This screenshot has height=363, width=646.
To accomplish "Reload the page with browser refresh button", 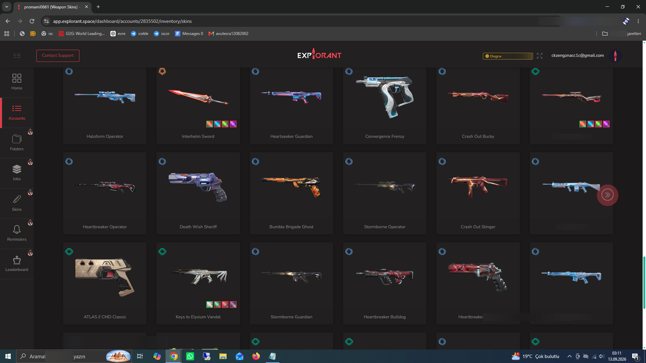I will (32, 21).
